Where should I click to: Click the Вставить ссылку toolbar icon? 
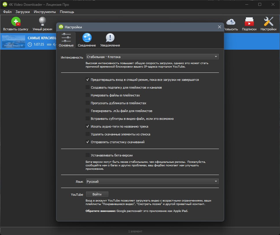tap(16, 22)
